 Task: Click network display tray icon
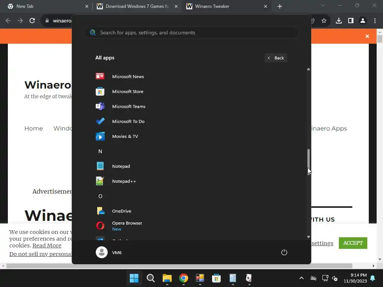click(x=325, y=278)
